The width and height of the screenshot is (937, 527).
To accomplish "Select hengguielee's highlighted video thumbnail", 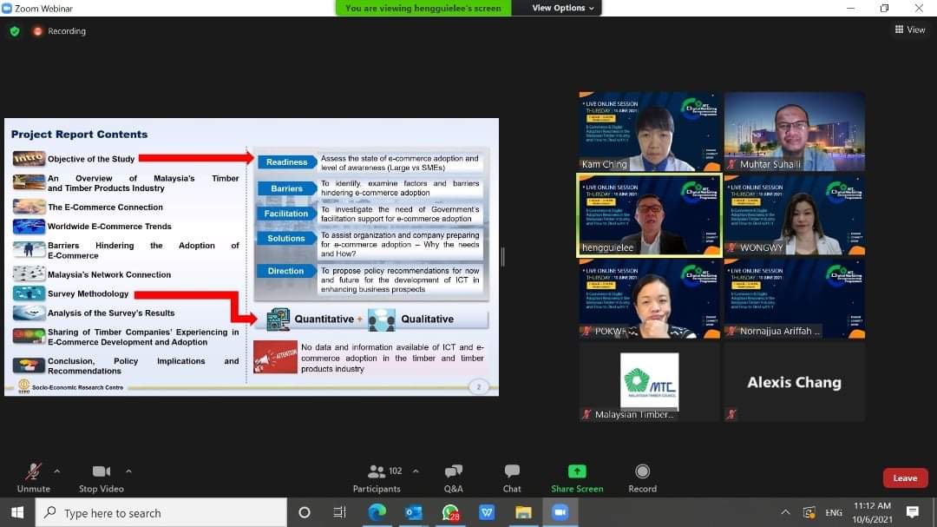I will click(x=650, y=215).
